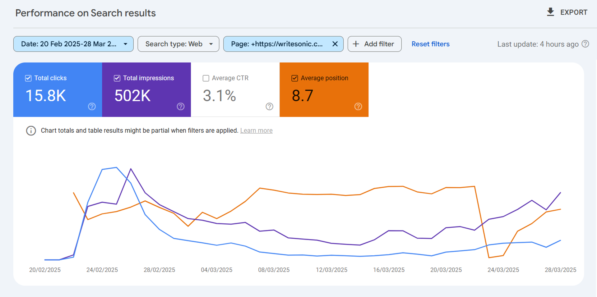Remove the Page filter with X icon
This screenshot has width=597, height=297.
click(x=335, y=44)
